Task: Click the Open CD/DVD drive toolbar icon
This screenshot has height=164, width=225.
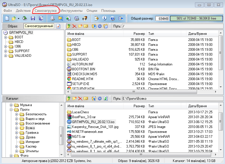Action: pyautogui.click(x=25, y=18)
